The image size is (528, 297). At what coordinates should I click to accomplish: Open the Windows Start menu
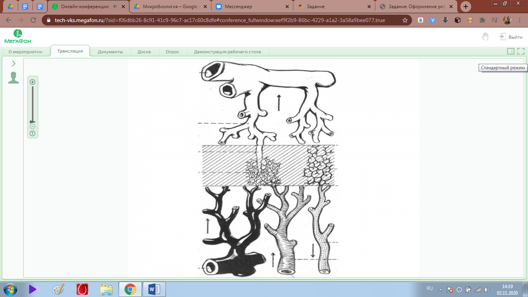click(x=10, y=289)
